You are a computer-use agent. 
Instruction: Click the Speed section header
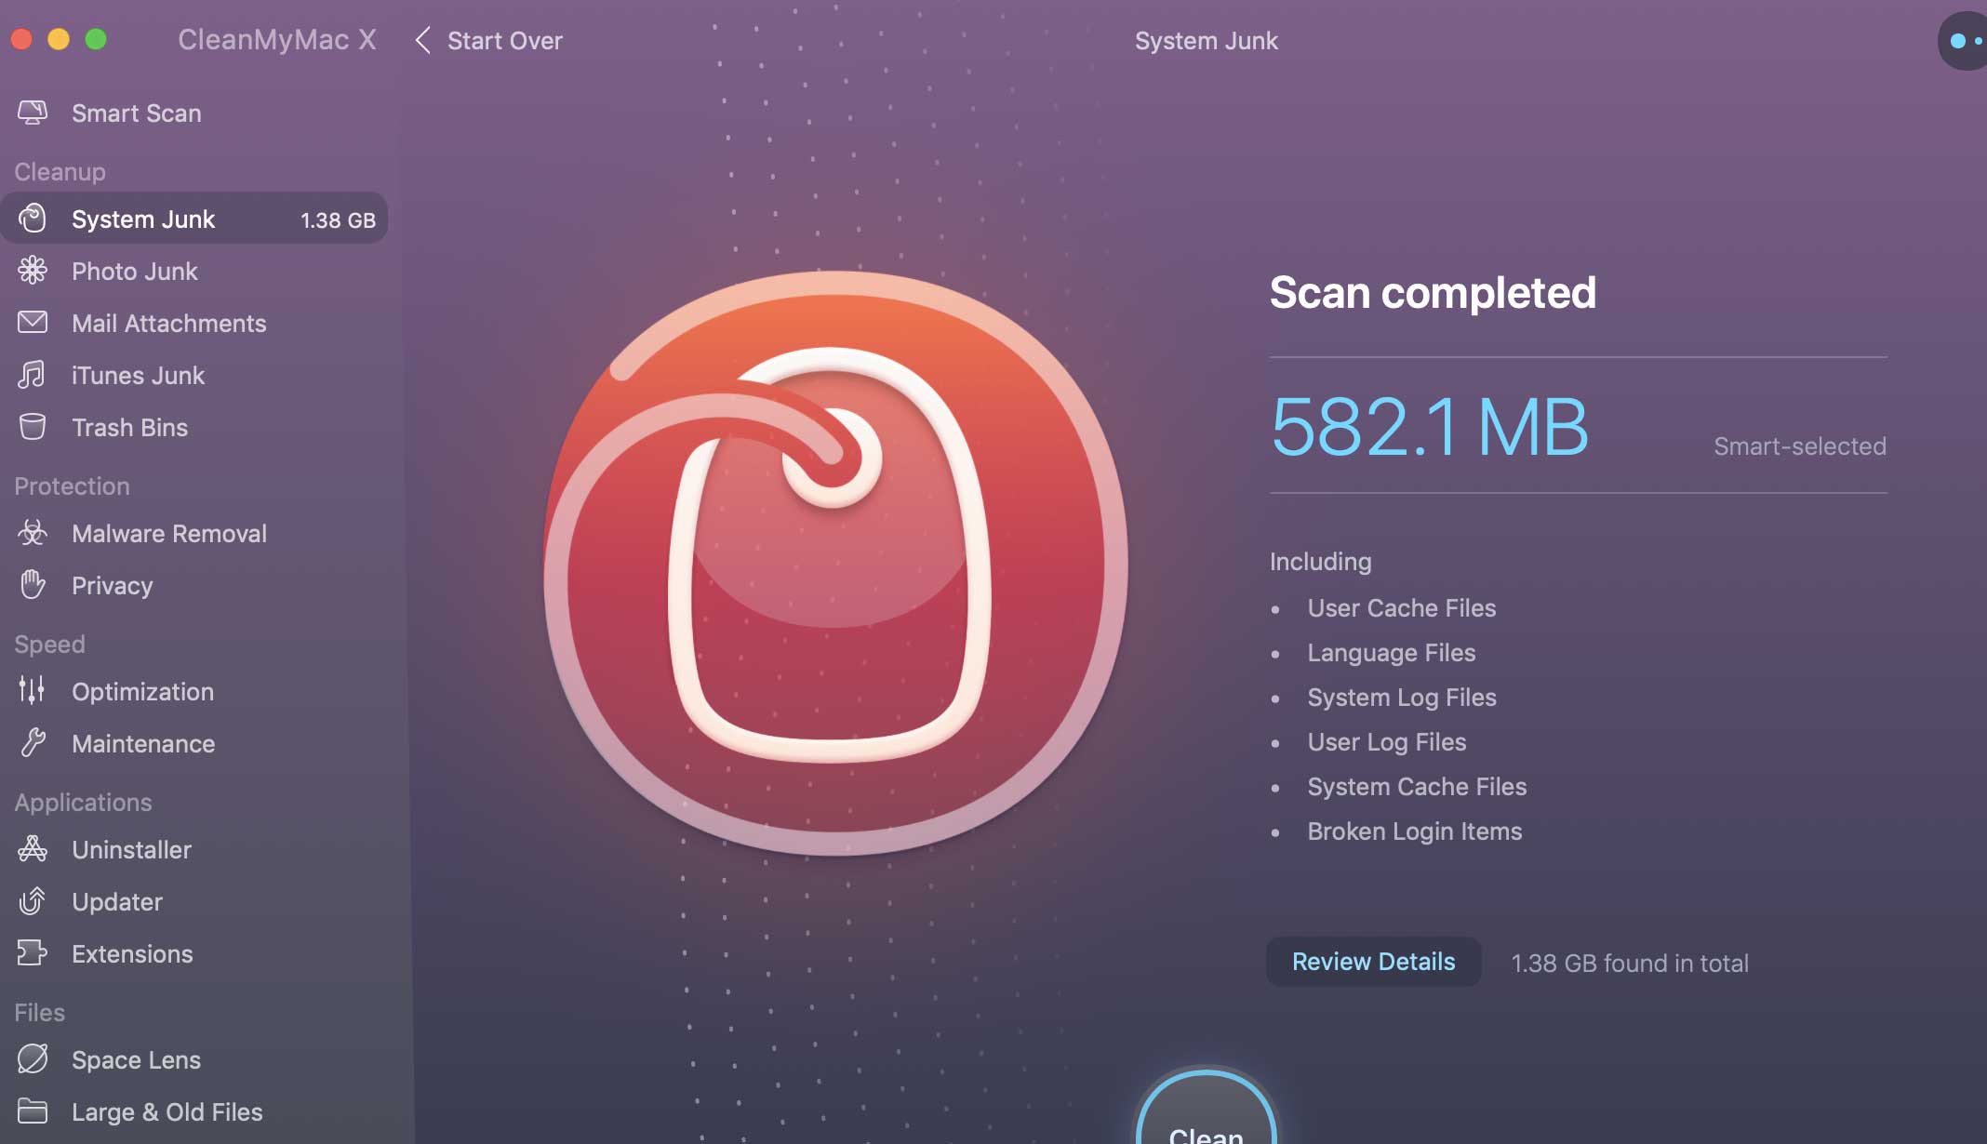(x=50, y=645)
